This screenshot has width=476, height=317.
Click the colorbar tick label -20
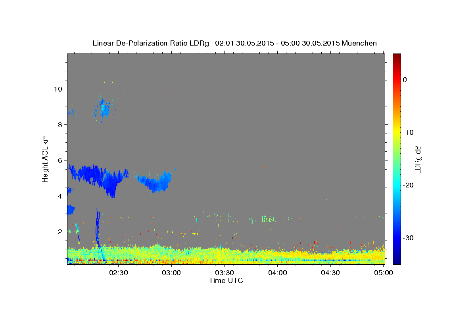(x=408, y=185)
